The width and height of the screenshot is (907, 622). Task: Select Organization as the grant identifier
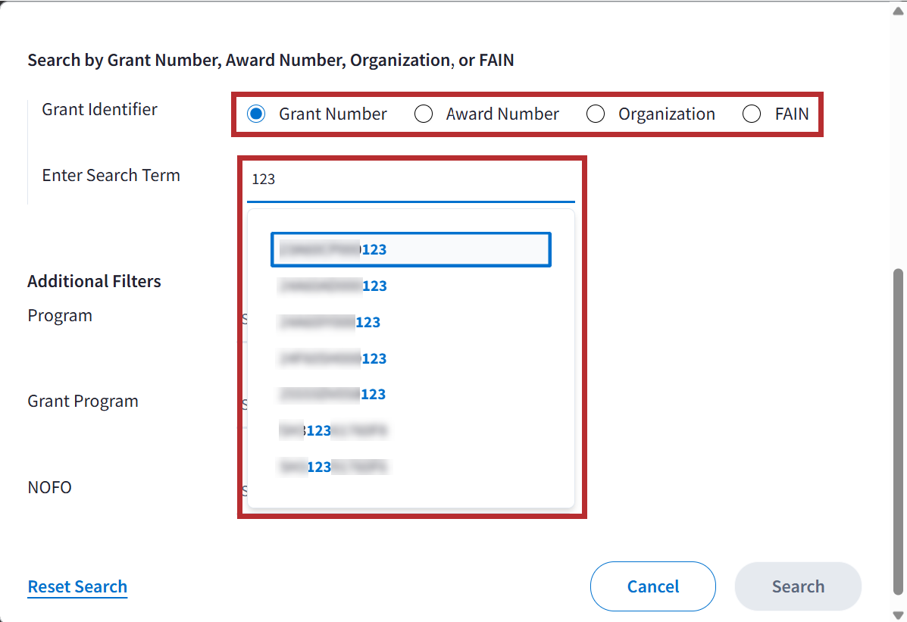tap(596, 114)
